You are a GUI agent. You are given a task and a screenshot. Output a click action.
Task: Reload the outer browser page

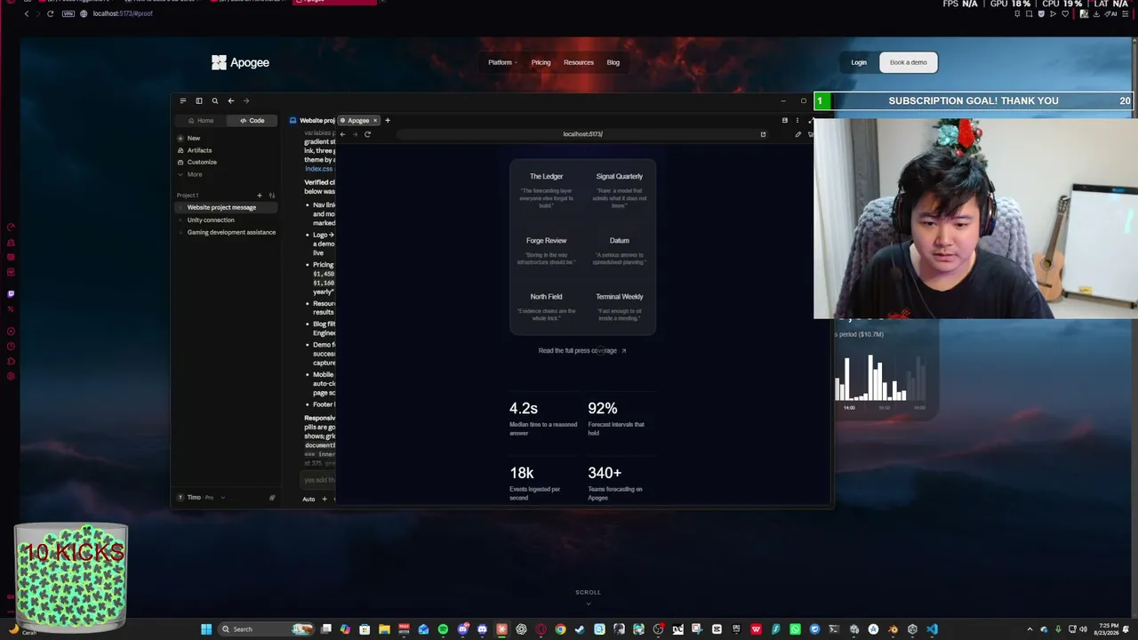tap(50, 13)
